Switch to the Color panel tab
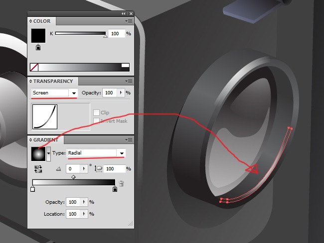 [42, 21]
